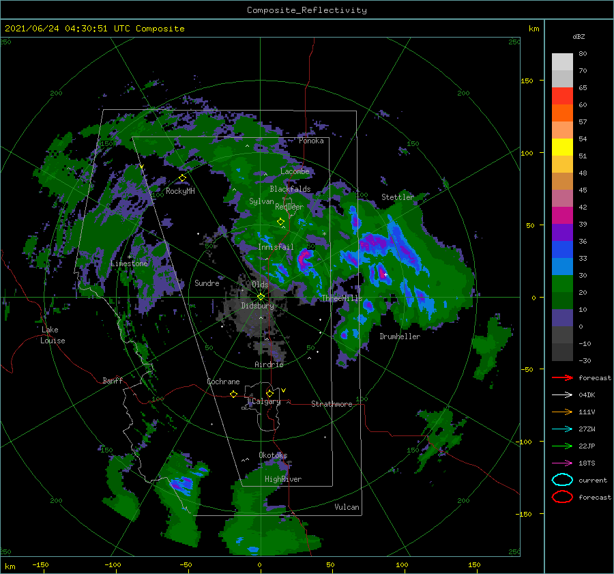Pick the tan 48 dBZ swatch
Viewport: 614px width, 574px height.
click(562, 181)
